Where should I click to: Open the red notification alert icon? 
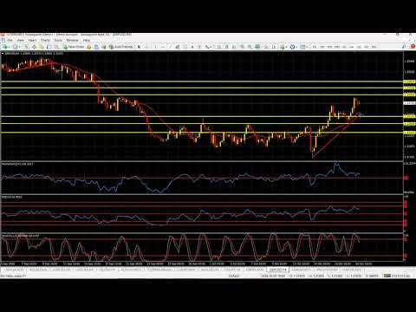pos(413,46)
